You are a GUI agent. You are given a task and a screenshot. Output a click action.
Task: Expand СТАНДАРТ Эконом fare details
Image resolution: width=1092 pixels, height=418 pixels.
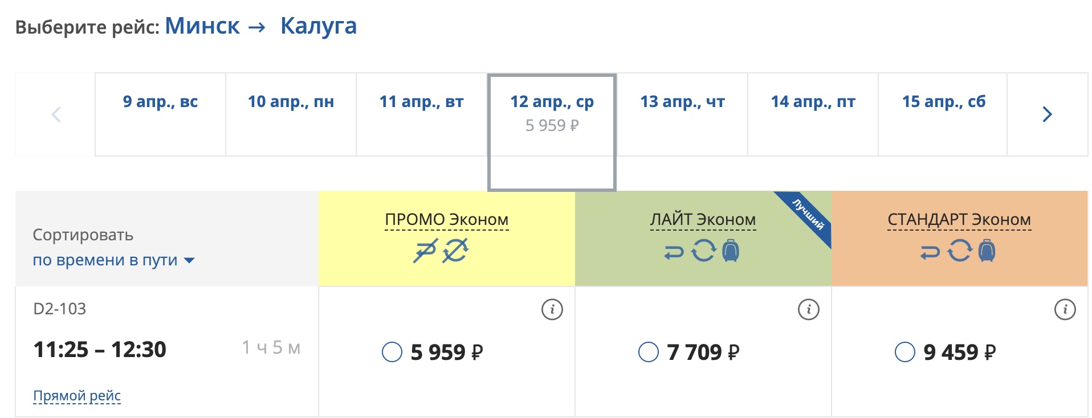click(959, 220)
